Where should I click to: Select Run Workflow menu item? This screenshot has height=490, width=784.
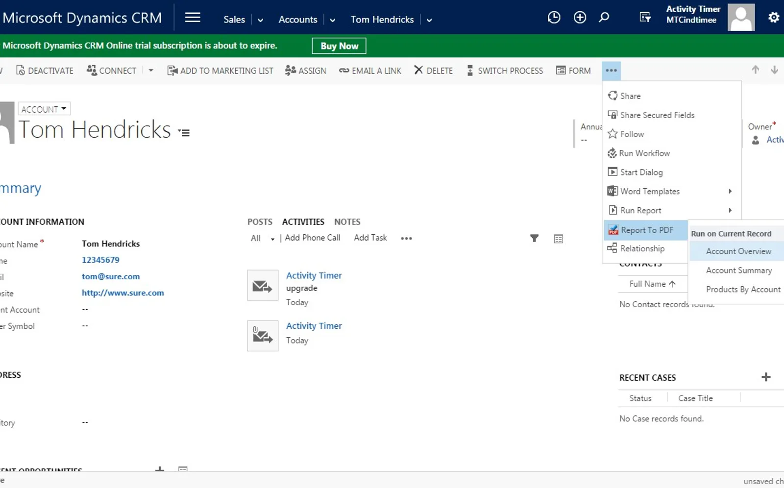[671, 153]
